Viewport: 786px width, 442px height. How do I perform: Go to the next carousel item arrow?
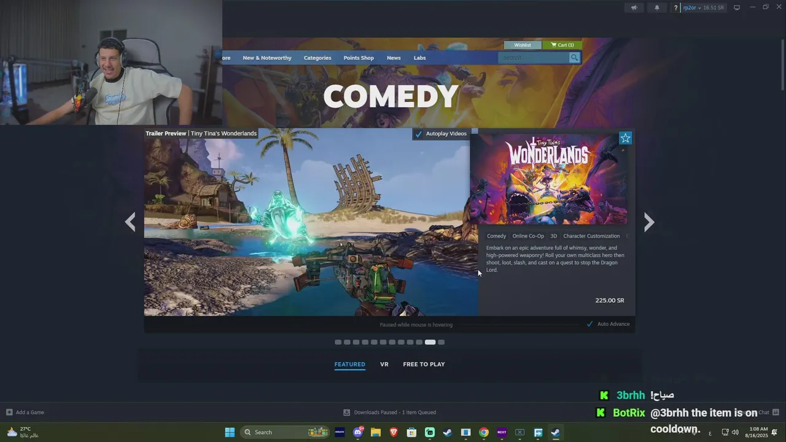(649, 222)
